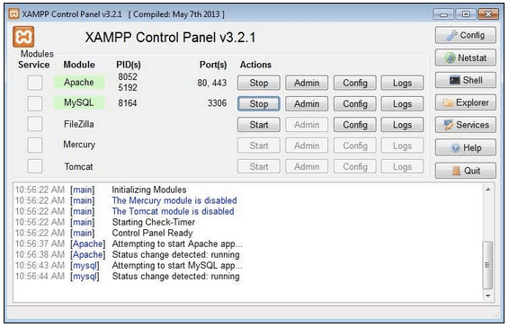The height and width of the screenshot is (327, 509).
Task: Click the Apache ports 80, 443
Action: (212, 83)
